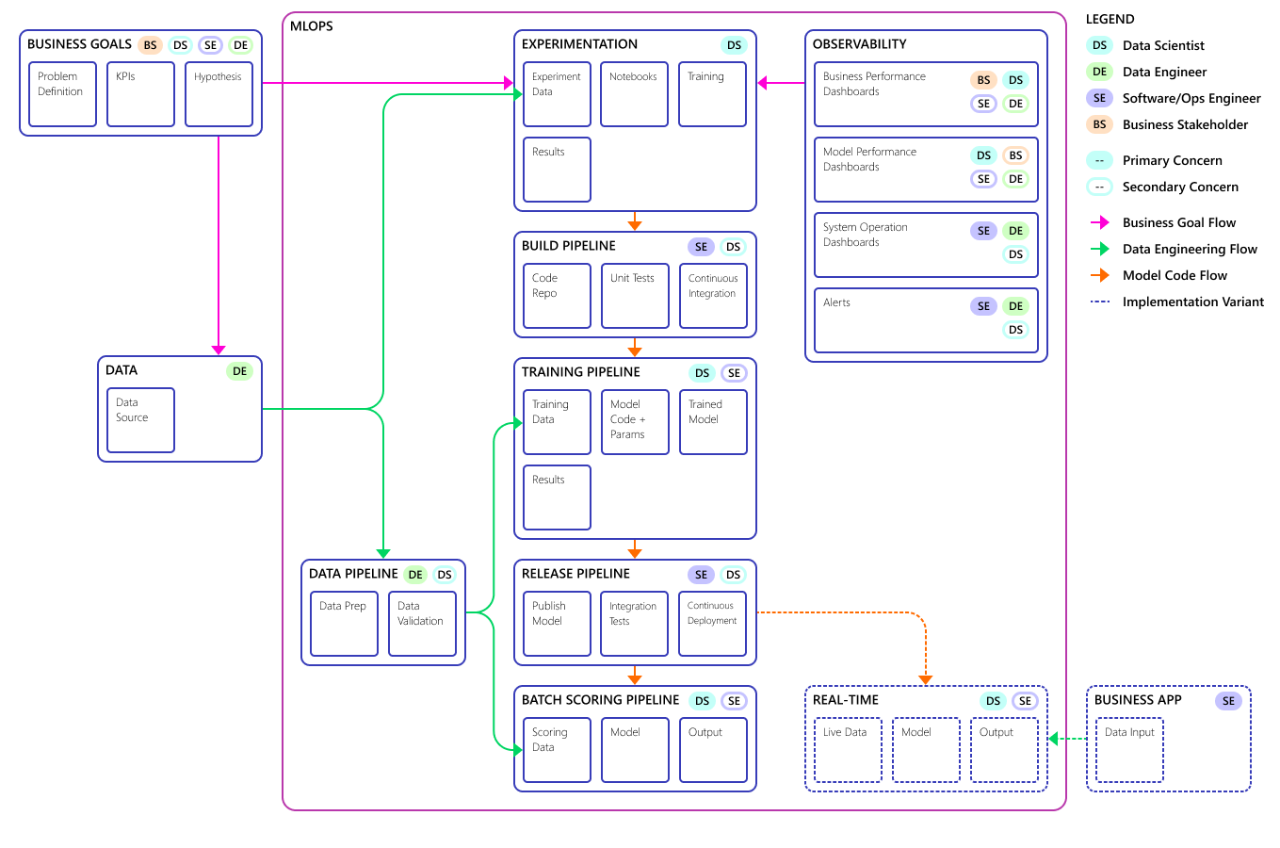The width and height of the screenshot is (1280, 848).
Task: Click the legend Data Engineer DE badge
Action: [x=1099, y=72]
